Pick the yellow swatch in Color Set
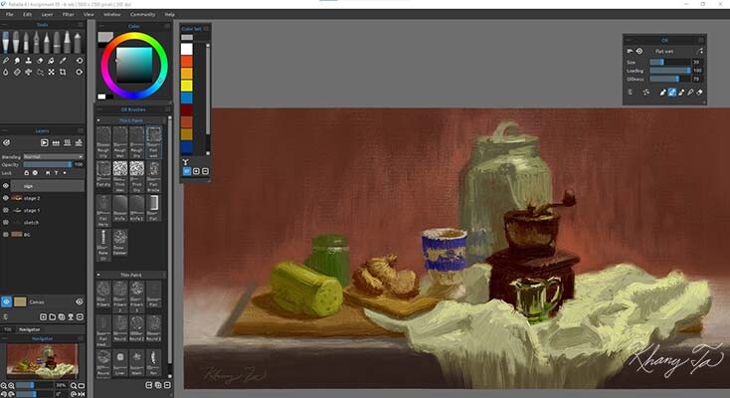730x398 pixels. coord(187,86)
